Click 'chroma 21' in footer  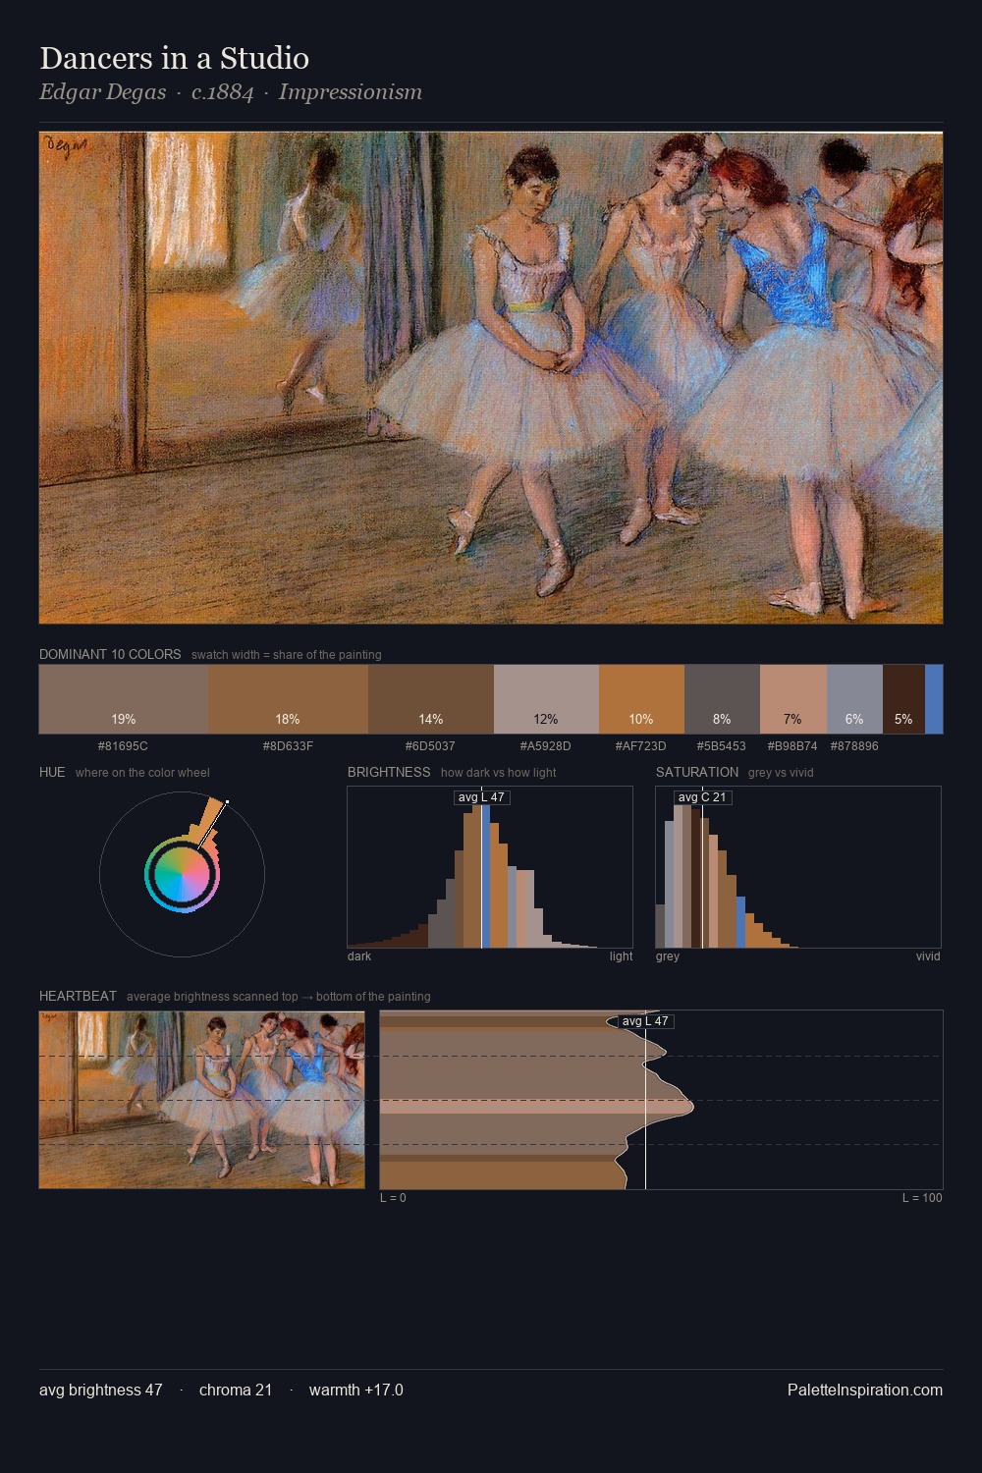click(x=236, y=1390)
